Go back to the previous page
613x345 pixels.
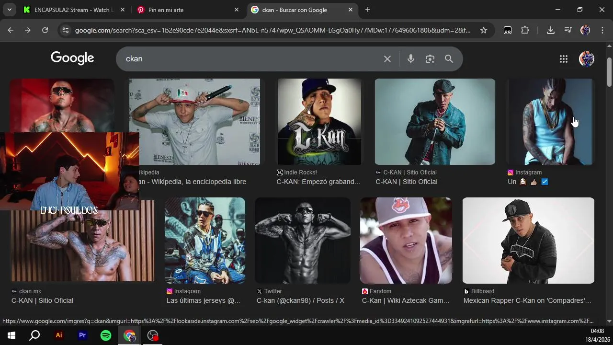[x=11, y=30]
